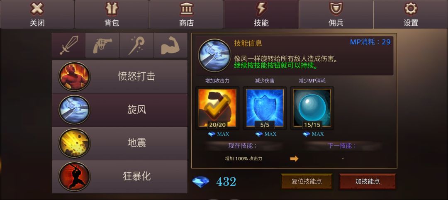Open the 设置 settings tab
The width and height of the screenshot is (448, 200).
(x=411, y=14)
